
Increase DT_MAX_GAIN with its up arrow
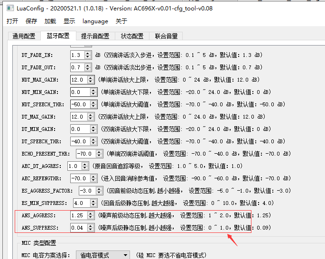coord(91,115)
